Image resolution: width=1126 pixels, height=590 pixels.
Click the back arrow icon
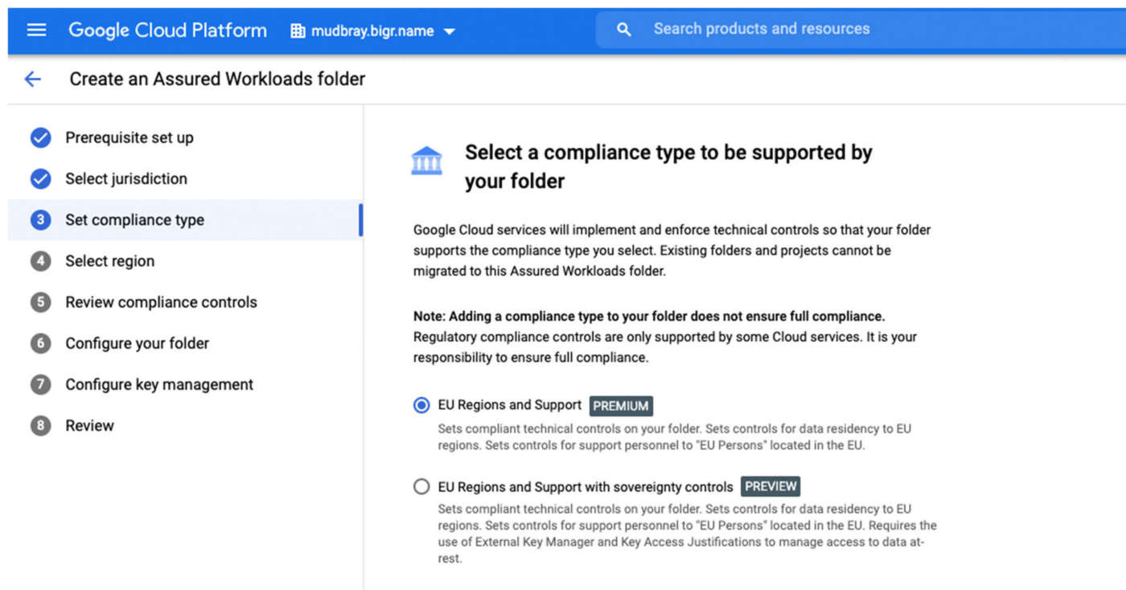point(33,79)
